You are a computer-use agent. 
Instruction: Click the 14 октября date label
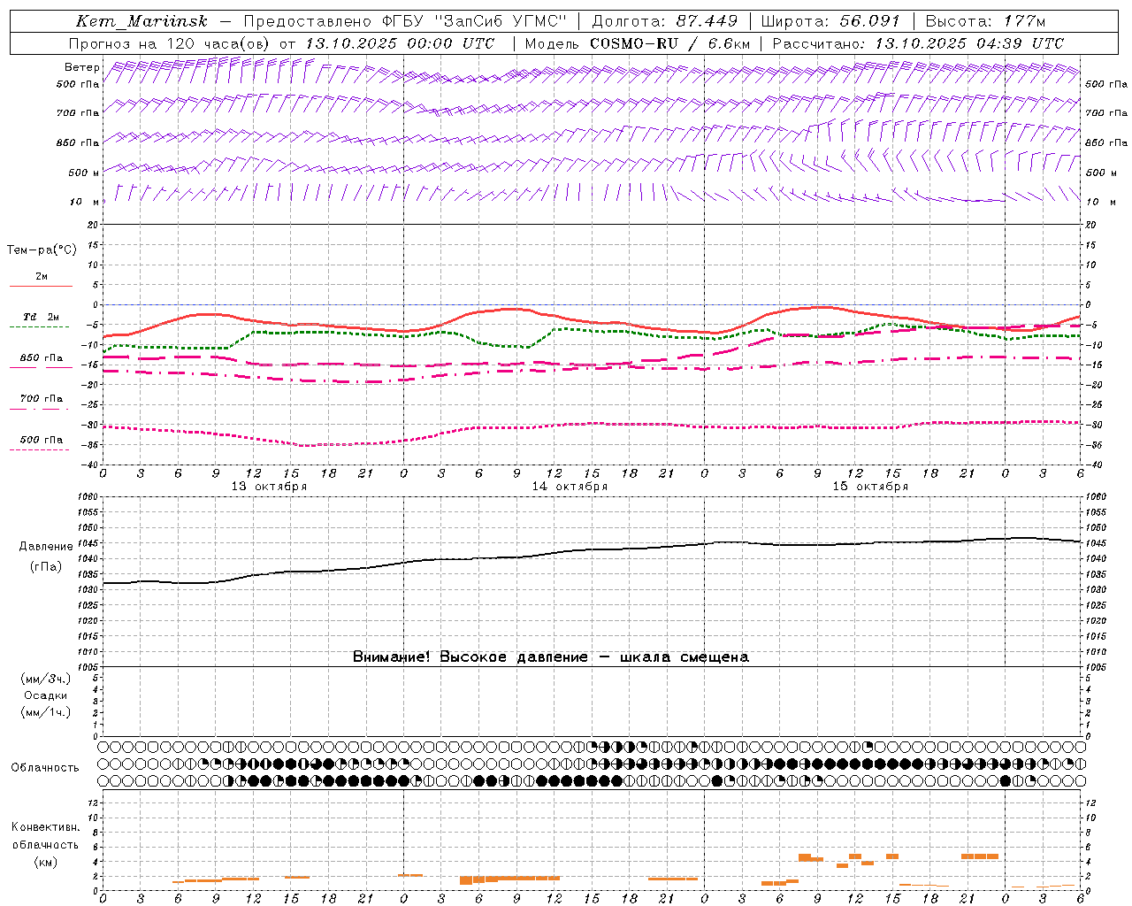(570, 487)
